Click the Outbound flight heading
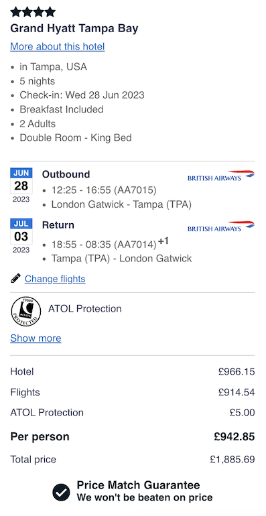The width and height of the screenshot is (266, 516). pyautogui.click(x=66, y=174)
